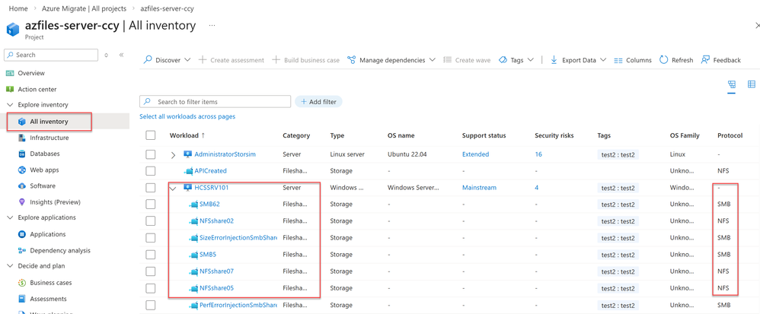Click the Feedback icon
The height and width of the screenshot is (314, 760).
click(705, 60)
